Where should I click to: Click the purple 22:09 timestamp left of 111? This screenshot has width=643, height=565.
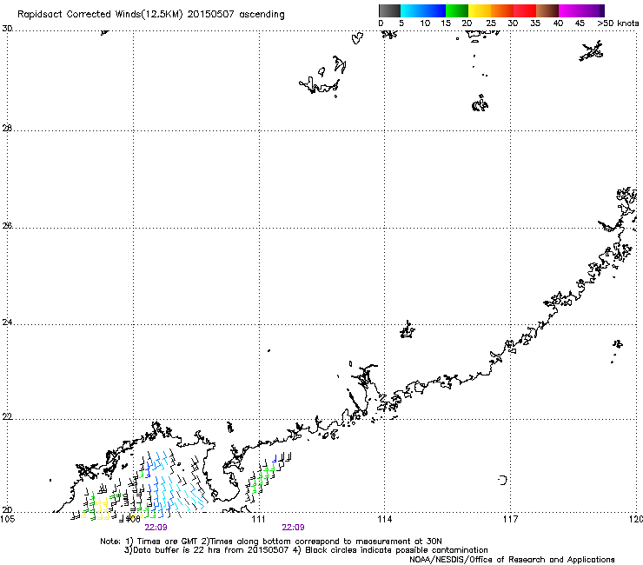point(156,528)
